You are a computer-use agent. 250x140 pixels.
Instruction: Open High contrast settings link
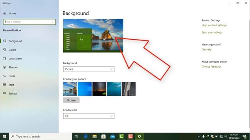tap(214, 25)
